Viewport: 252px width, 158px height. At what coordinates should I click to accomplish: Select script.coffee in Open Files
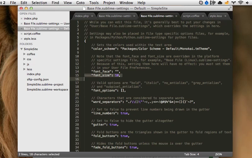pos(32,34)
